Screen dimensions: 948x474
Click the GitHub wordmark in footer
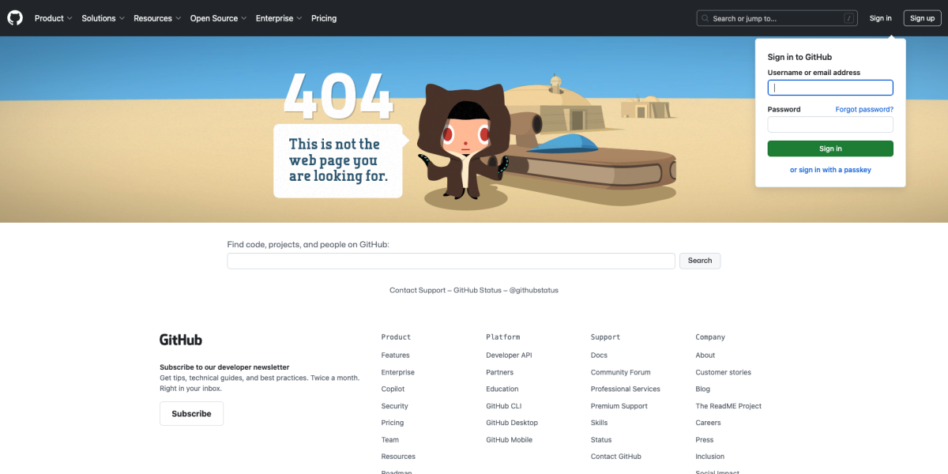pyautogui.click(x=181, y=340)
